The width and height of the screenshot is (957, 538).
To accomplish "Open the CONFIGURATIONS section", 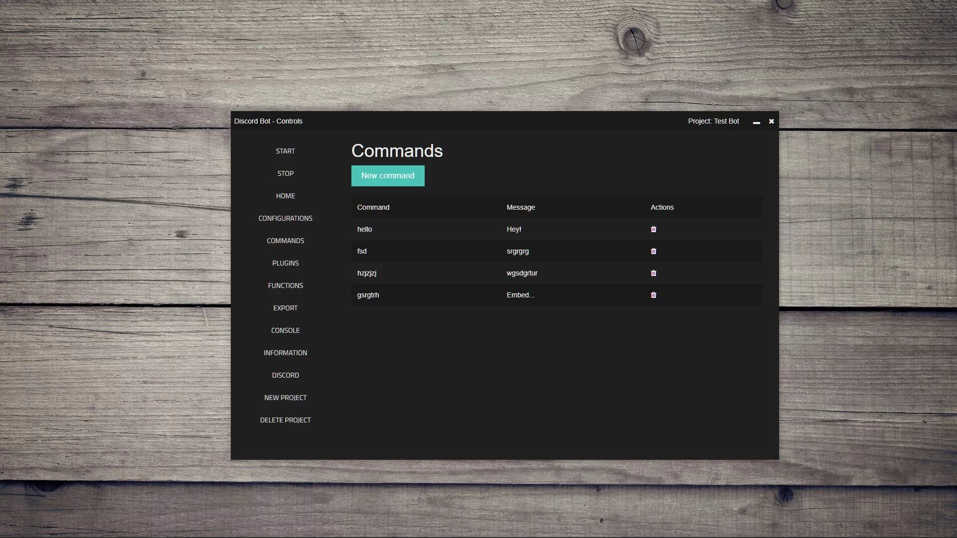I will point(285,218).
